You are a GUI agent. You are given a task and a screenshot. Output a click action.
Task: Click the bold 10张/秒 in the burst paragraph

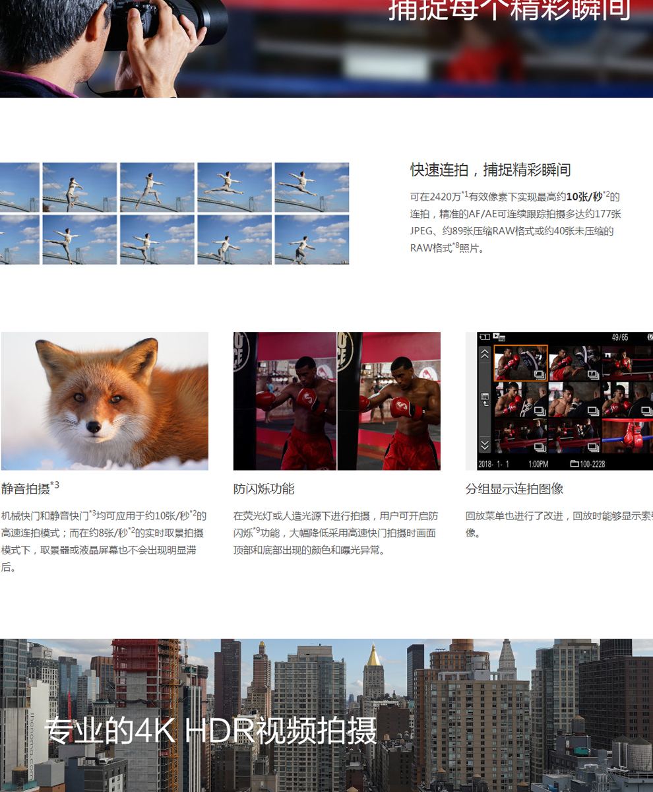584,197
